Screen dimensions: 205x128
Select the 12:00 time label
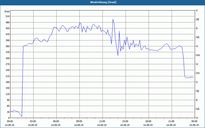point(102,121)
